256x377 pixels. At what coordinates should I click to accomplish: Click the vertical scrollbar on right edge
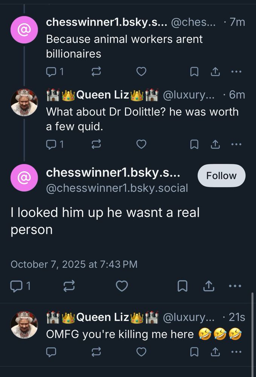point(252,332)
